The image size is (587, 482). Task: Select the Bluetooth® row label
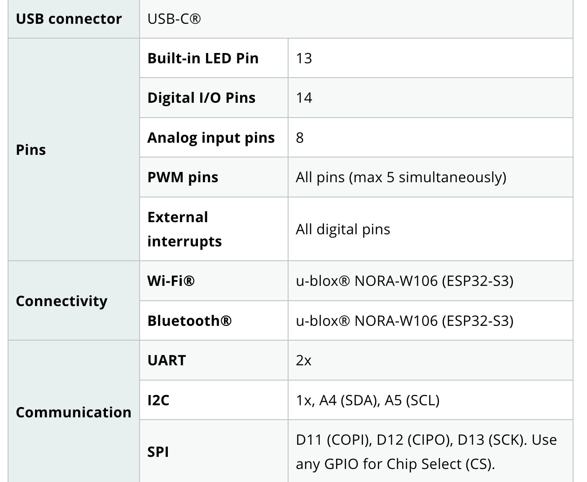189,320
